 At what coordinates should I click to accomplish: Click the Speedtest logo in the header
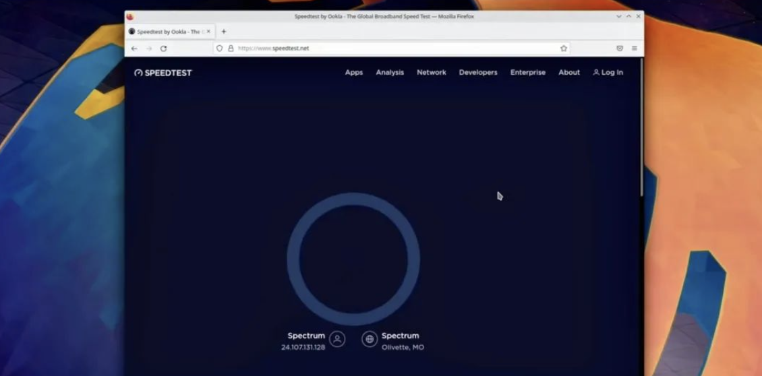(163, 73)
